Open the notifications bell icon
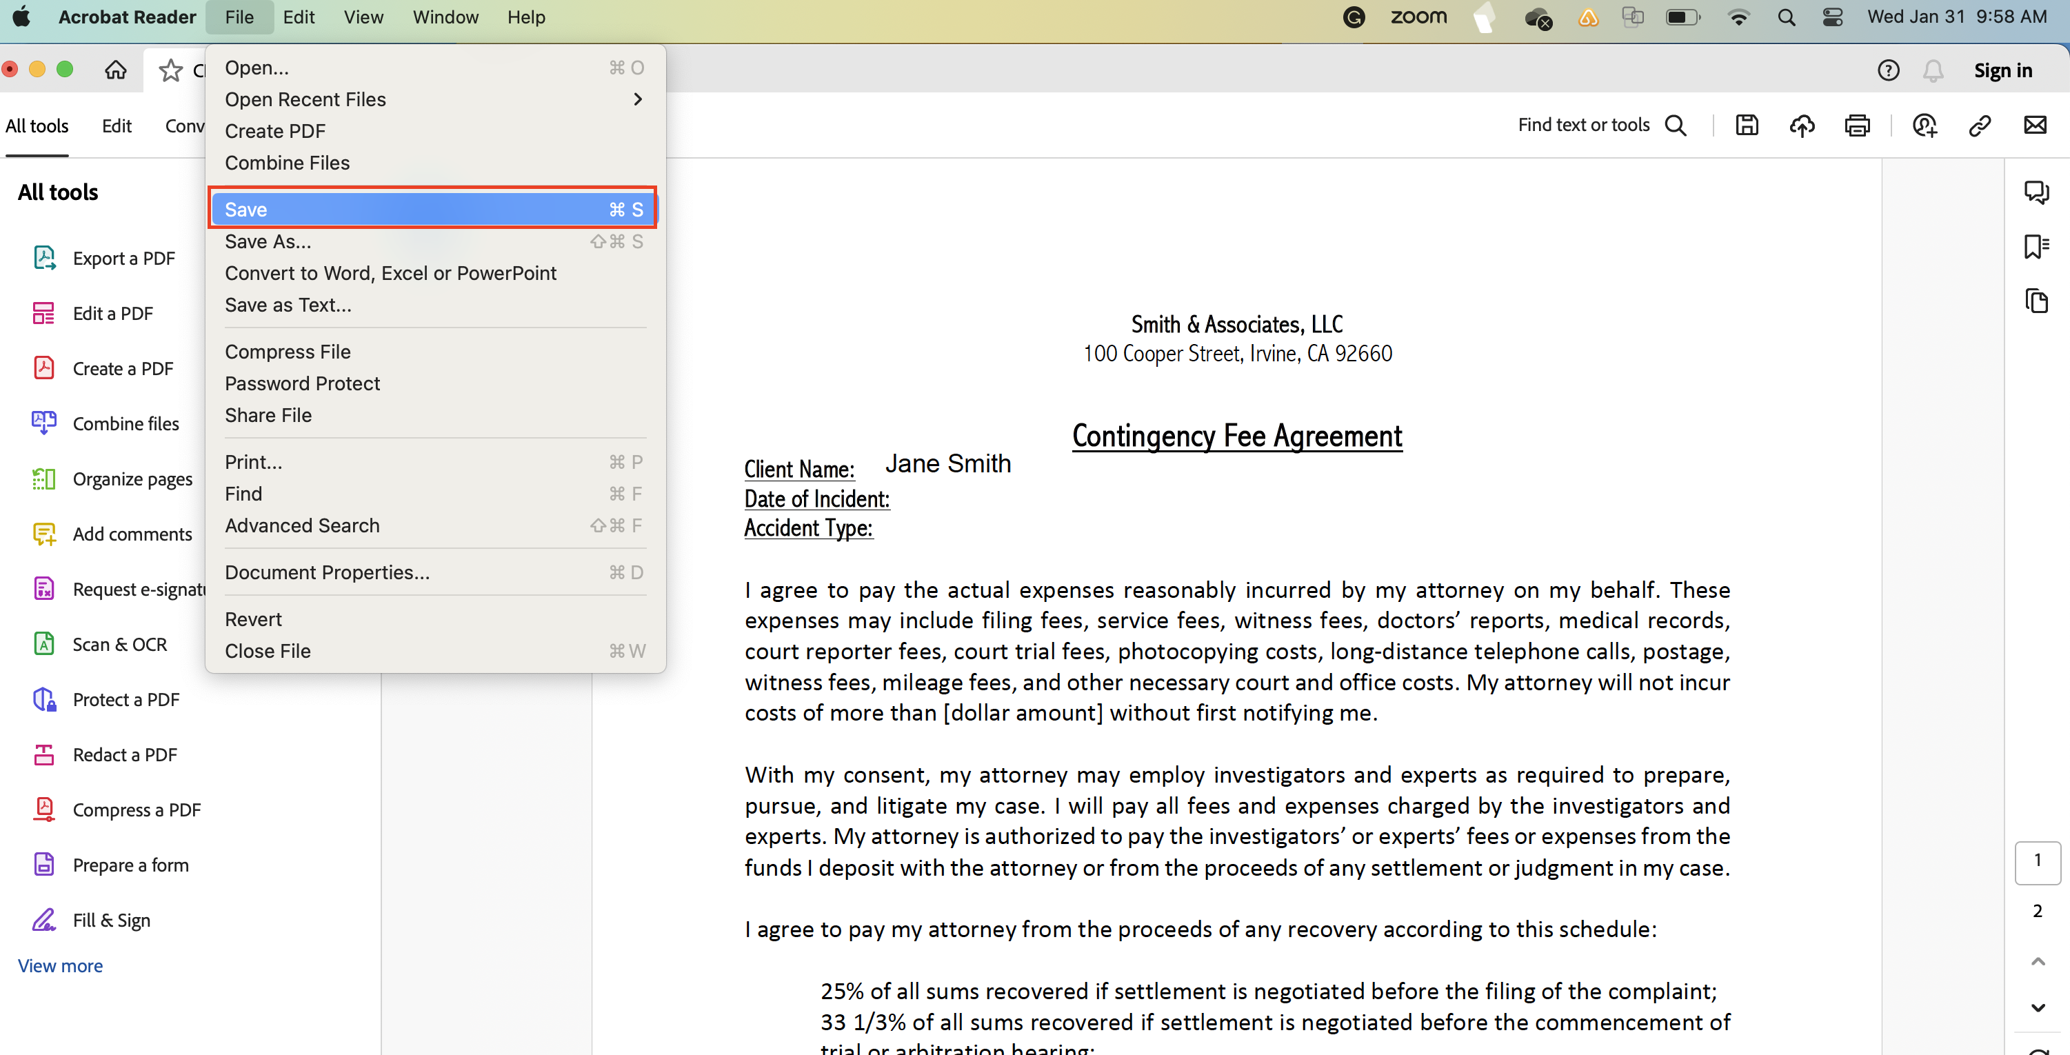This screenshot has height=1055, width=2070. (x=1933, y=71)
